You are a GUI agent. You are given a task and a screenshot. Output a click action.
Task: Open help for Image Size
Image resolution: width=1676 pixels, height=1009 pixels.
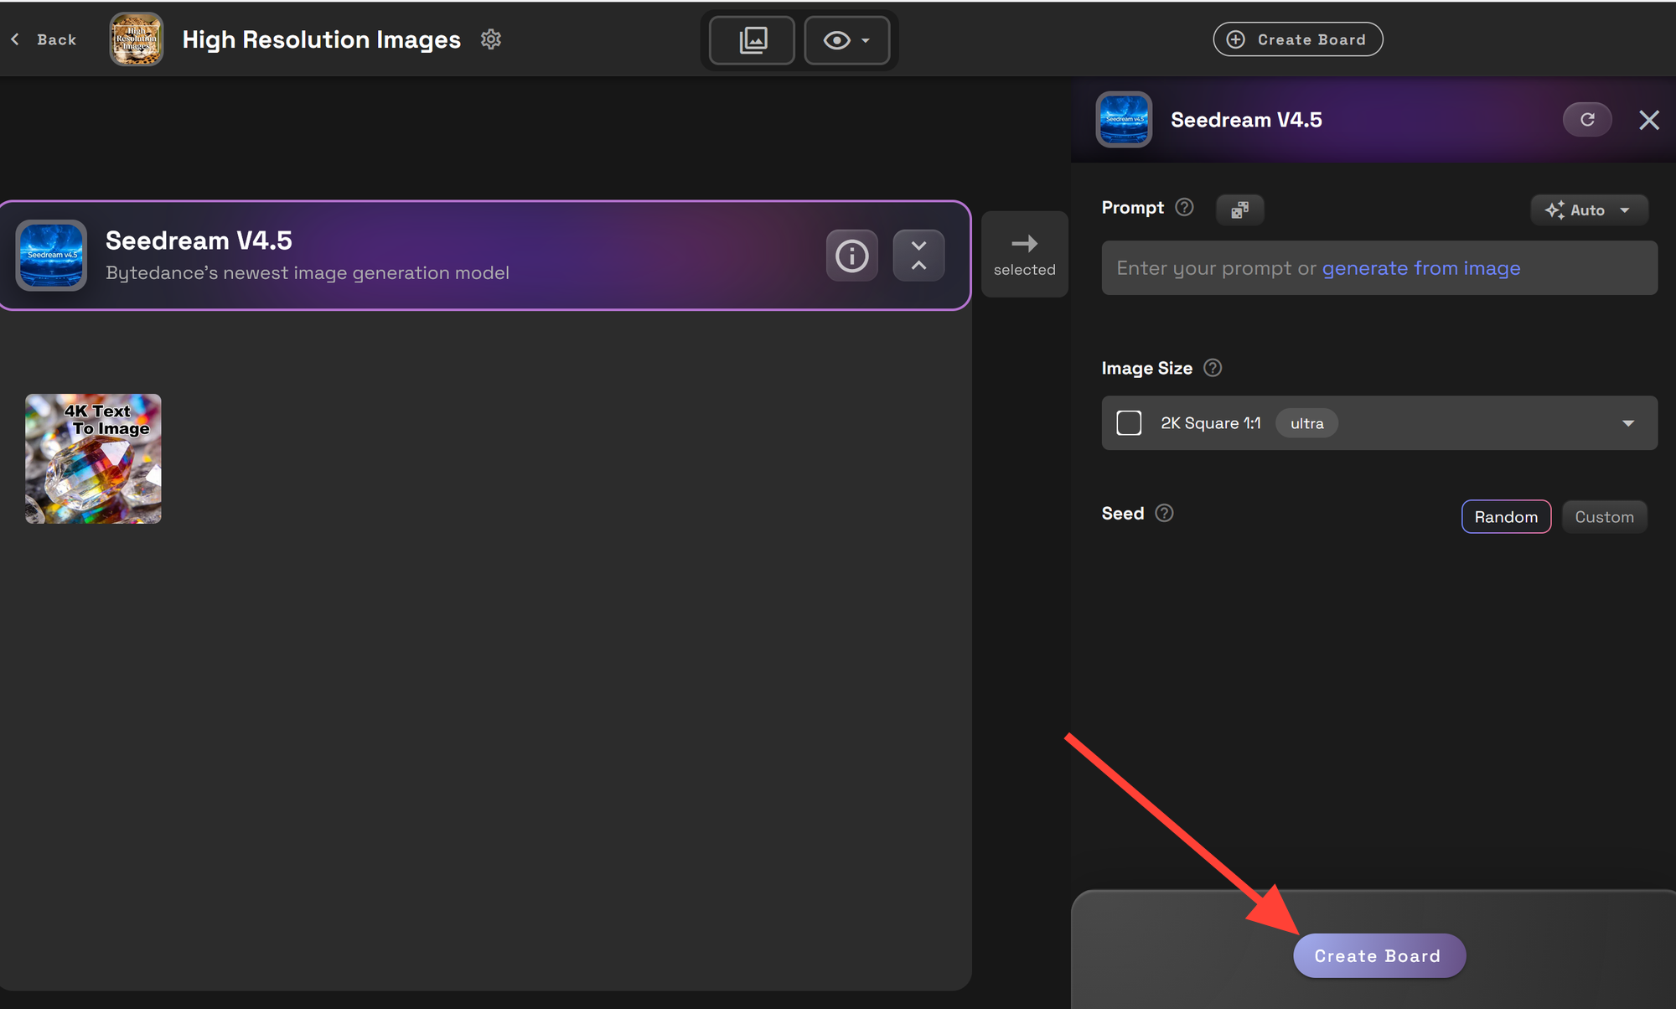coord(1213,368)
